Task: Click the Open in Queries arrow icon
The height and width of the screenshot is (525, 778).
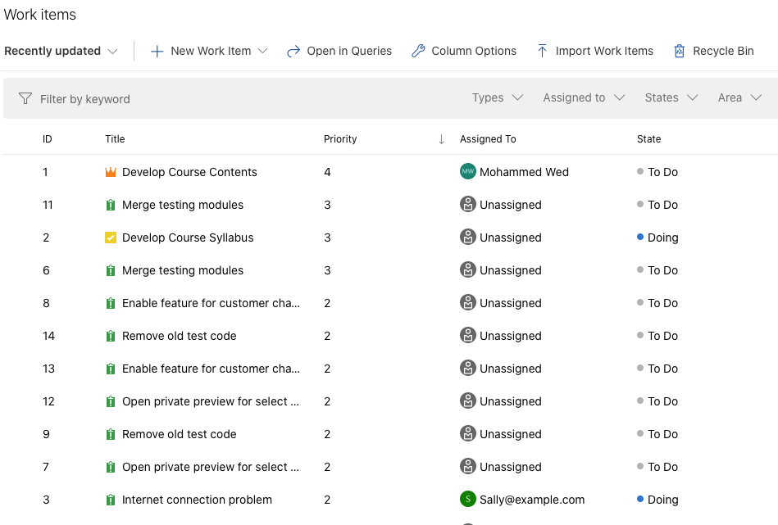Action: pos(293,51)
